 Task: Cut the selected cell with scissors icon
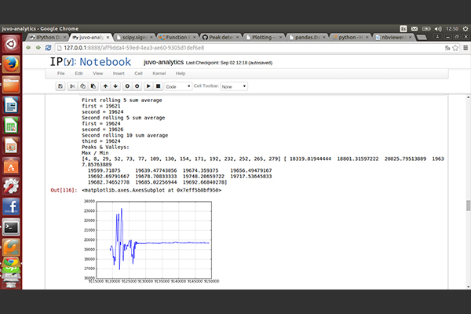[72, 86]
